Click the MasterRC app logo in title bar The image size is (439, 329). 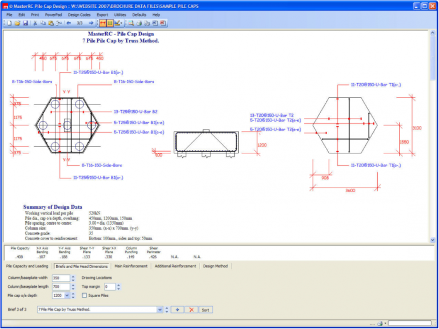point(5,6)
